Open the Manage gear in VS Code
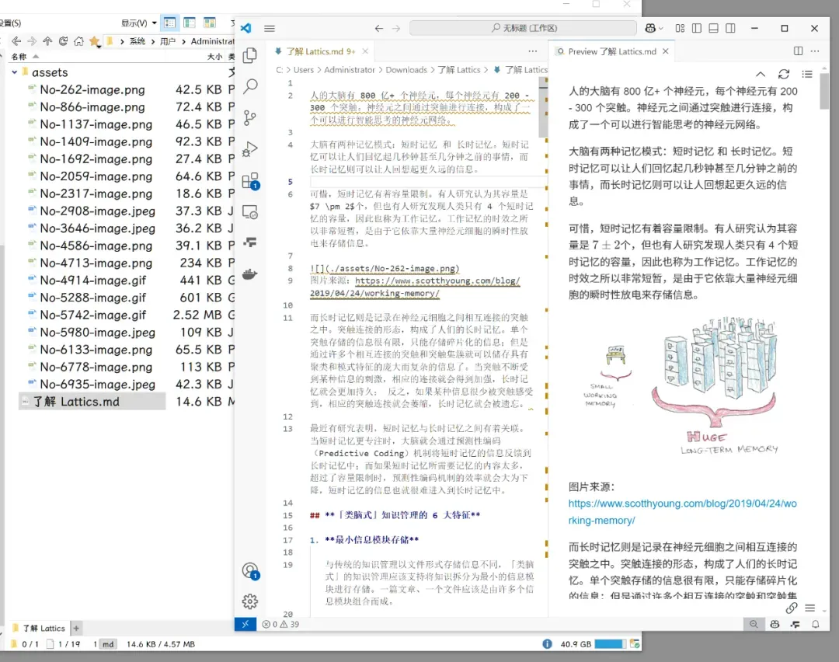 tap(250, 601)
